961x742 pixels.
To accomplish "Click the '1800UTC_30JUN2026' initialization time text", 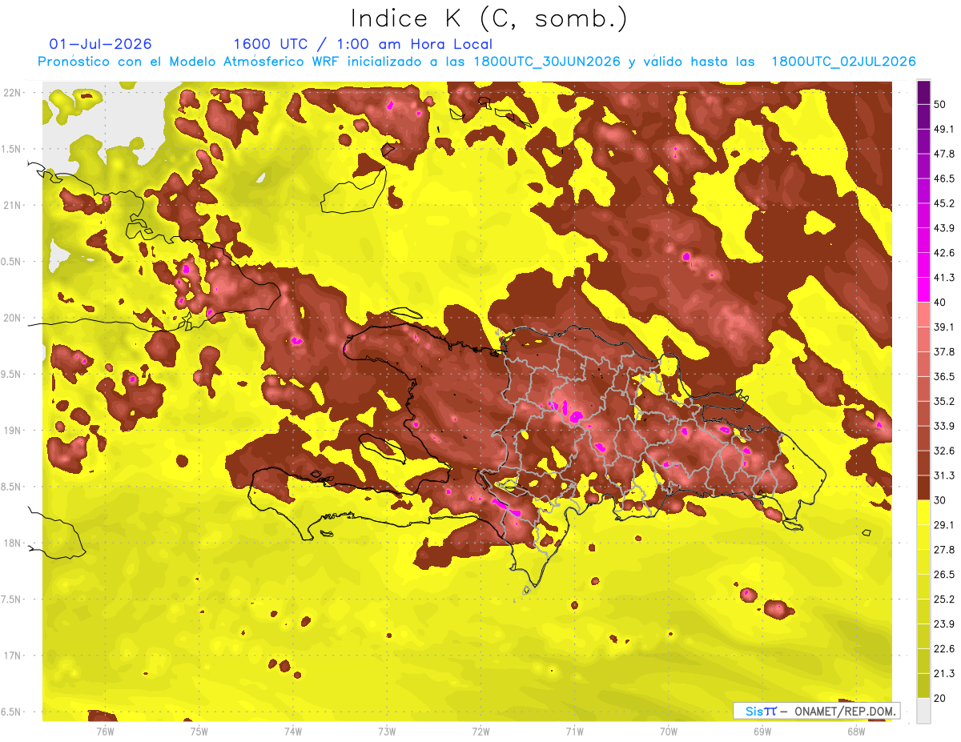I will click(546, 62).
